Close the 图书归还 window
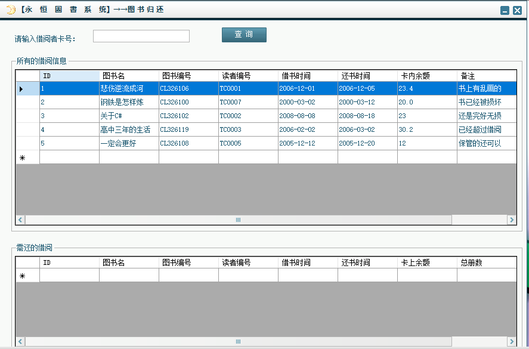This screenshot has width=529, height=349. pos(517,11)
